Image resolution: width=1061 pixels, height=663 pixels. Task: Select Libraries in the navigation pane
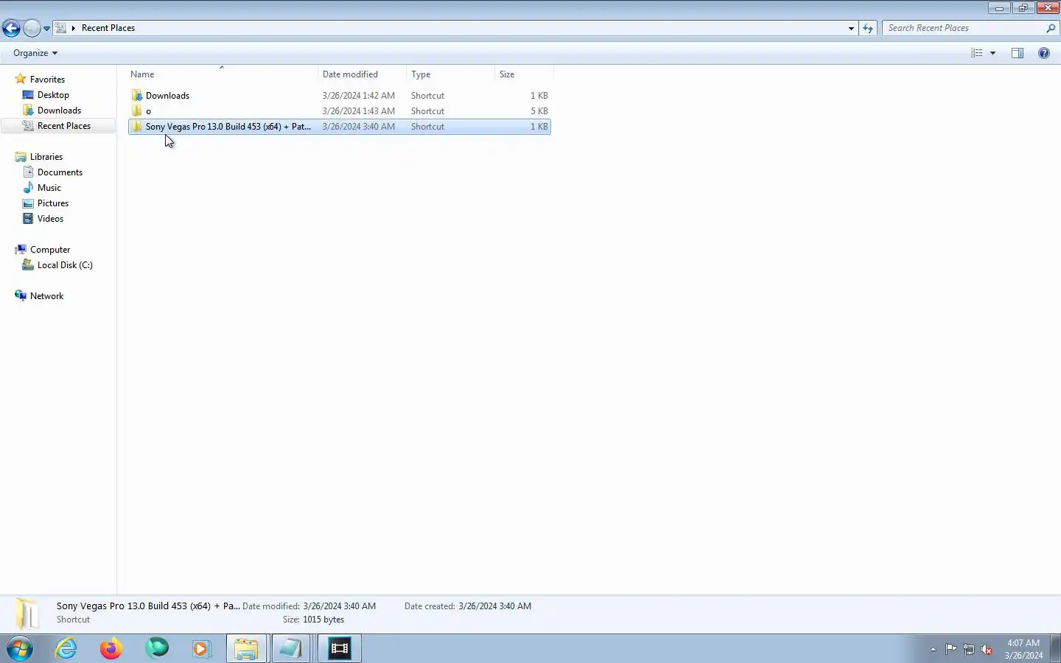pos(46,157)
